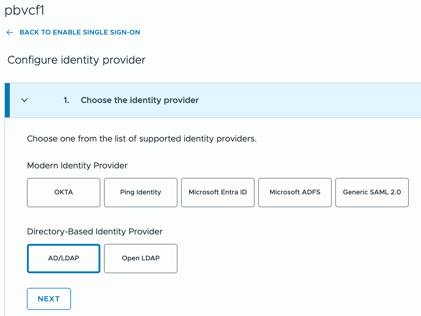This screenshot has height=316, width=421.
Task: Select the Microsoft Entra ID provider
Action: coord(218,192)
